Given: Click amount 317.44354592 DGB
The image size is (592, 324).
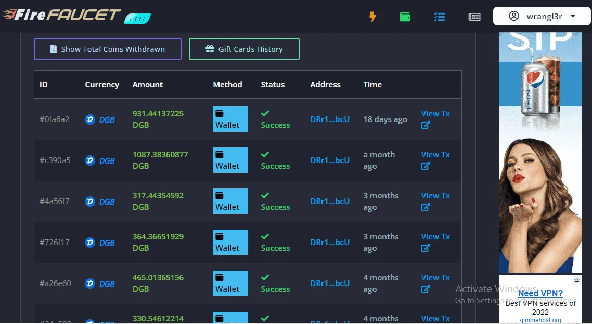Looking at the screenshot, I should click(x=158, y=201).
